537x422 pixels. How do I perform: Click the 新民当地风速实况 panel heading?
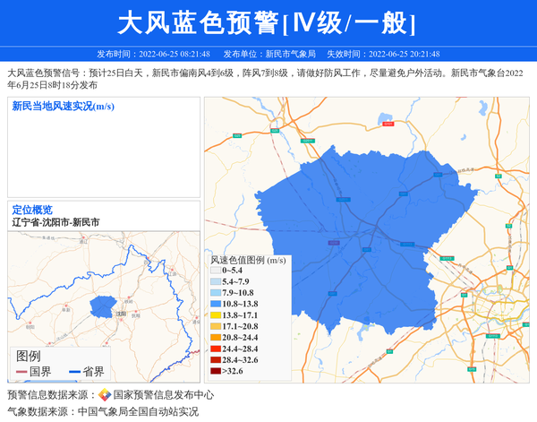(x=63, y=107)
